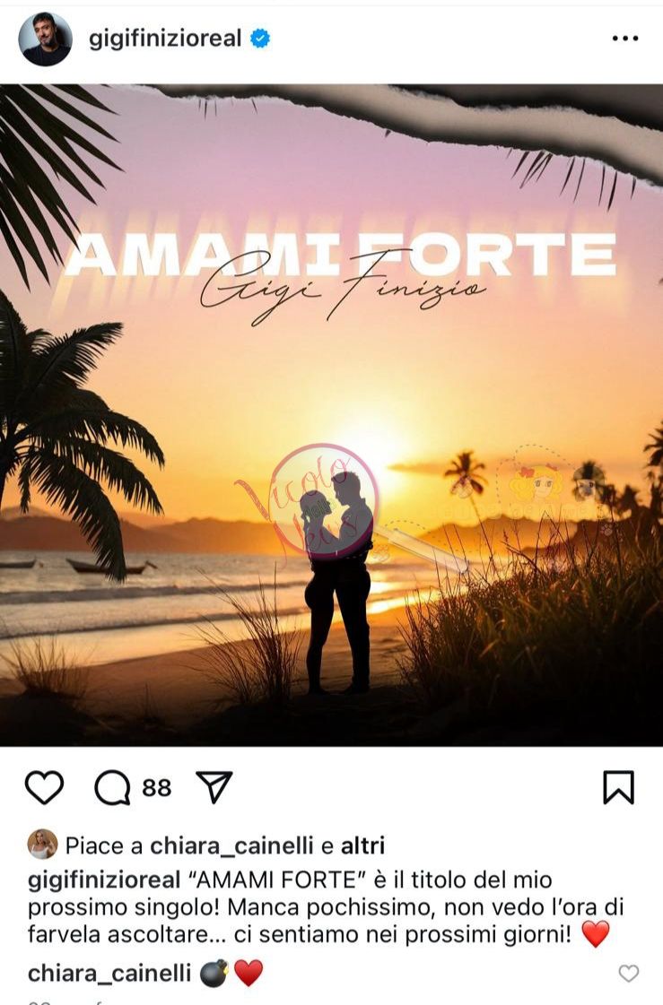This screenshot has height=1005, width=663.
Task: Like the post with the heart icon
Action: [x=44, y=787]
